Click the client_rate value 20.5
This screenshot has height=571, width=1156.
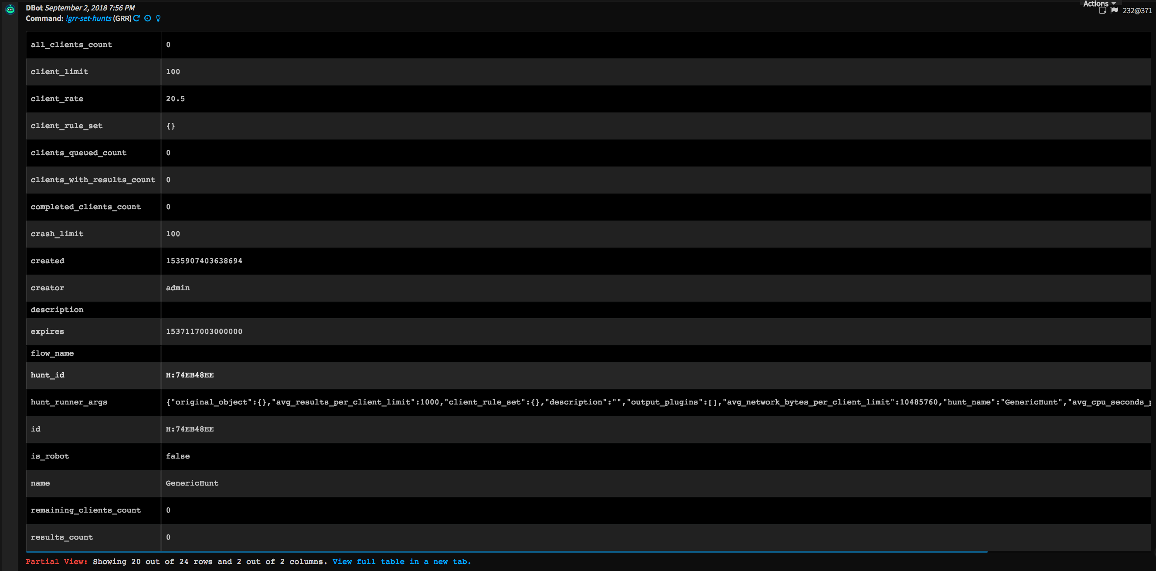[175, 99]
